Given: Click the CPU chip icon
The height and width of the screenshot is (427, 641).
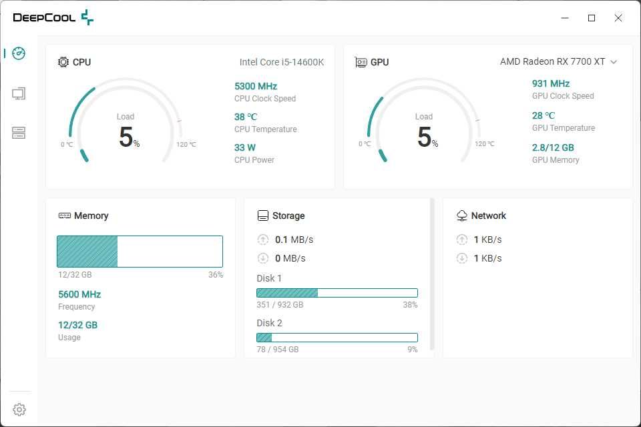Looking at the screenshot, I should (63, 62).
